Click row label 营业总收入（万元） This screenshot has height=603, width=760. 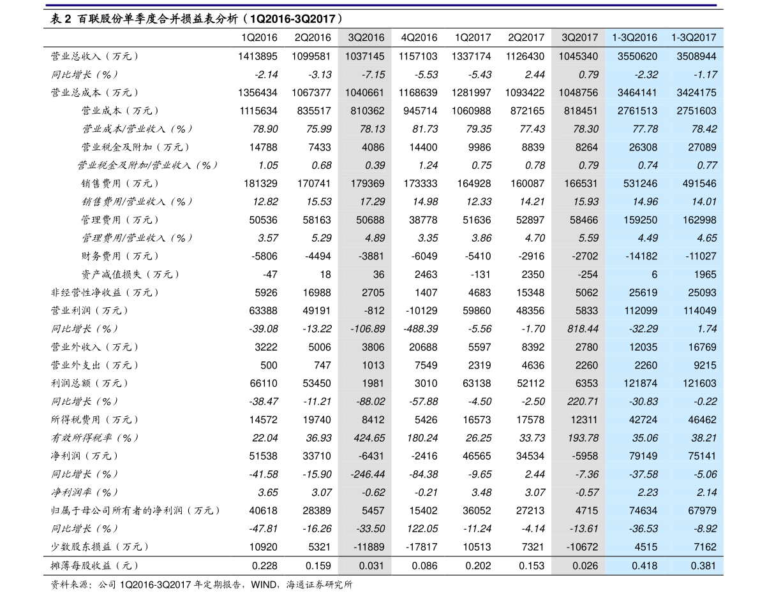click(x=94, y=56)
